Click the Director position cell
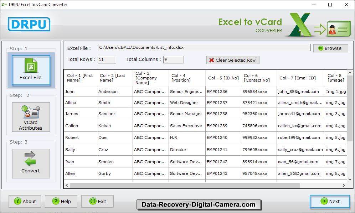The image size is (355, 213). [187, 149]
